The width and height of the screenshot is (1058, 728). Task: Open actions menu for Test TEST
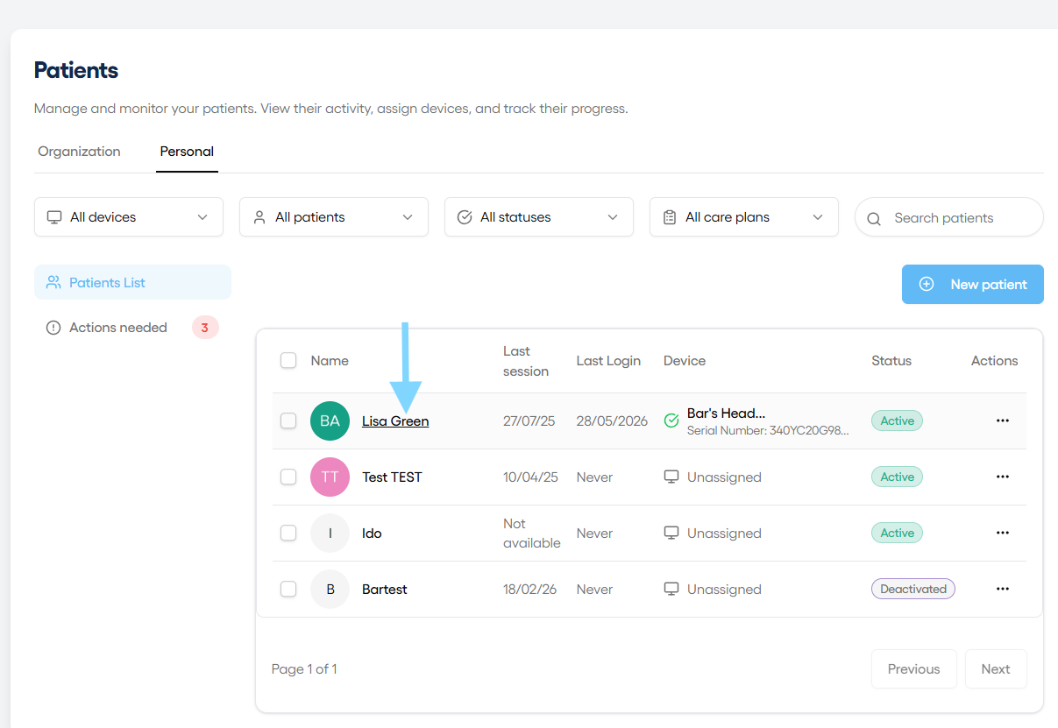coord(1003,477)
